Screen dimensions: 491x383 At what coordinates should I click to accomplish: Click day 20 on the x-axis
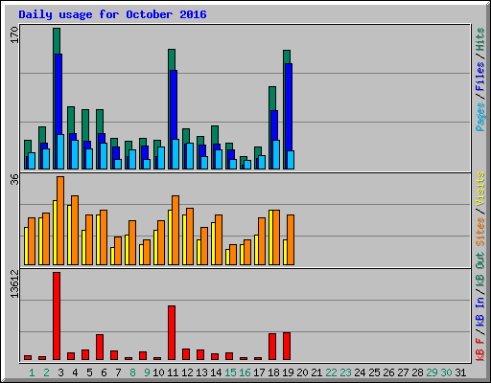pos(302,372)
